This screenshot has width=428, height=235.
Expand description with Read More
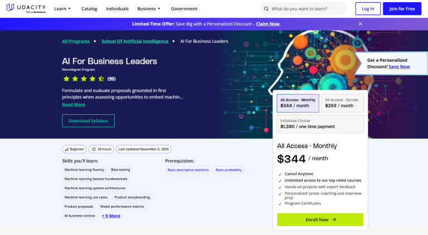click(x=74, y=105)
